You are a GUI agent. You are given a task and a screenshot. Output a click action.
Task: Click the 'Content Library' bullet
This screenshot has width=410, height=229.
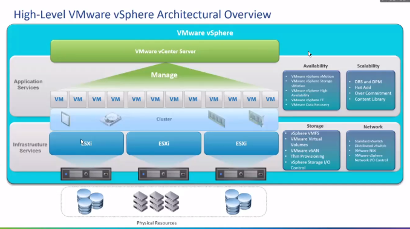tap(369, 99)
